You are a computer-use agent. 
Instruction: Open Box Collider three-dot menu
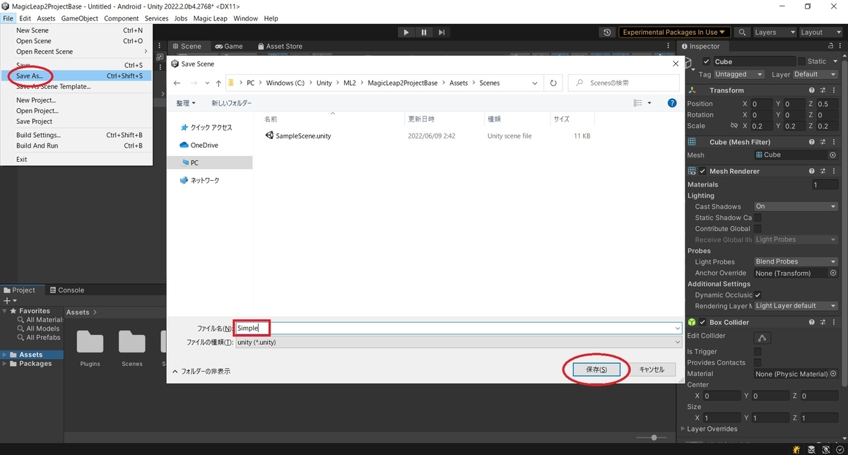pos(834,322)
